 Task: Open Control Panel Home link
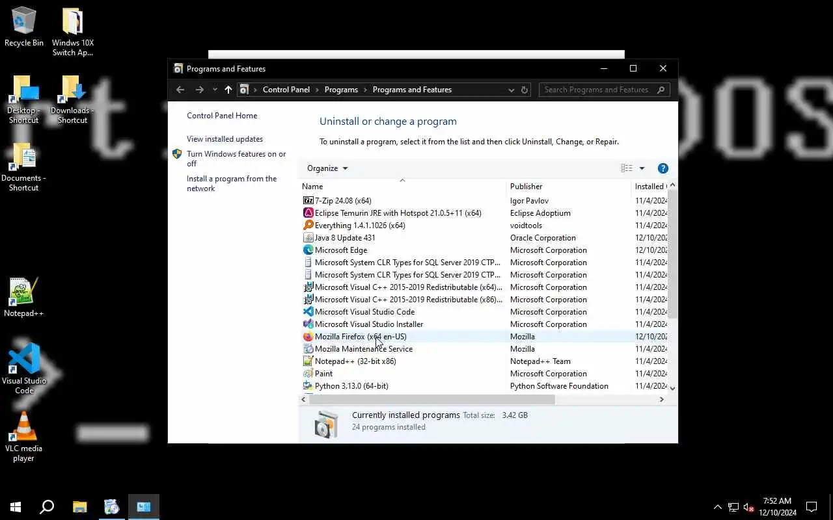(222, 116)
